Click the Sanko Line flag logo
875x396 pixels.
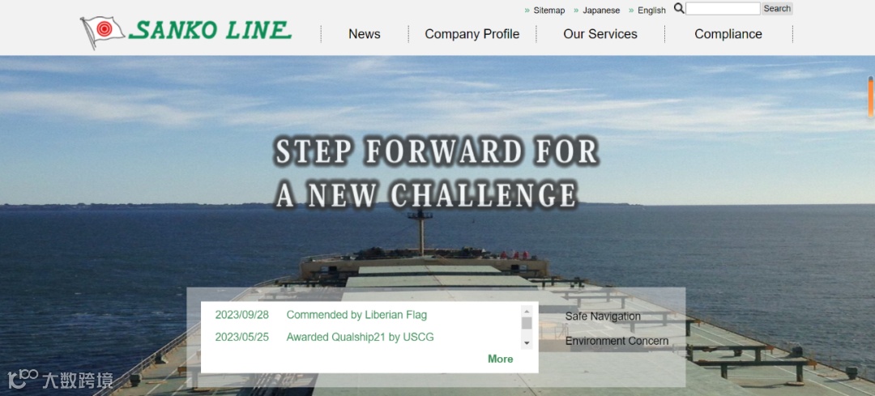pyautogui.click(x=103, y=32)
